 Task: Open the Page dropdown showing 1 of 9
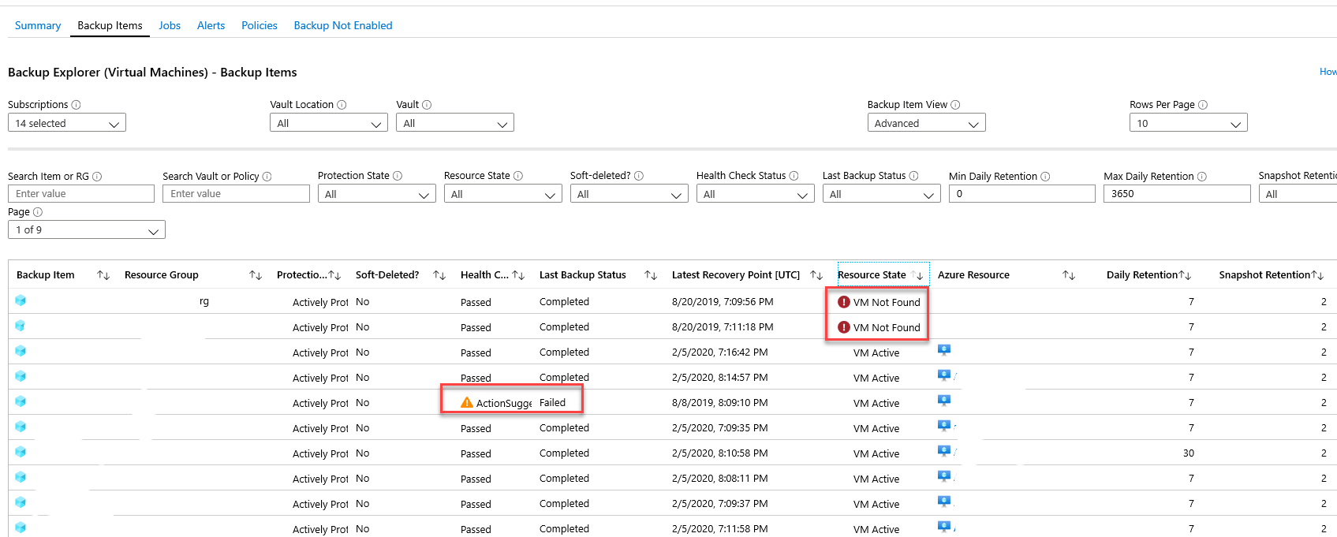pyautogui.click(x=87, y=229)
